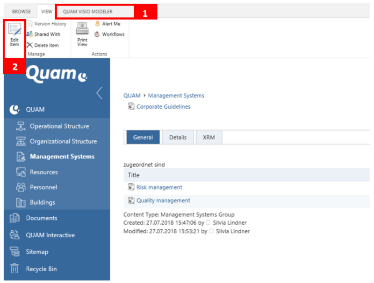Screen dimensions: 374x283
Task: Click the zugeordnet sind heading
Action: [144, 165]
